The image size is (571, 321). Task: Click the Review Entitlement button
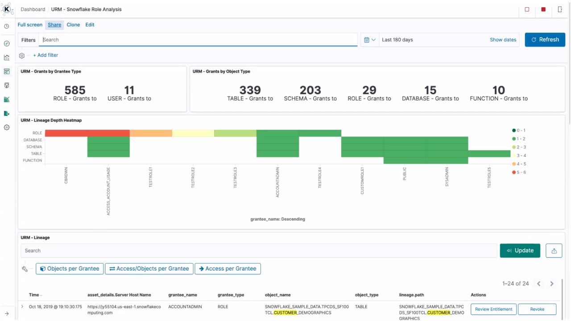[x=494, y=309]
